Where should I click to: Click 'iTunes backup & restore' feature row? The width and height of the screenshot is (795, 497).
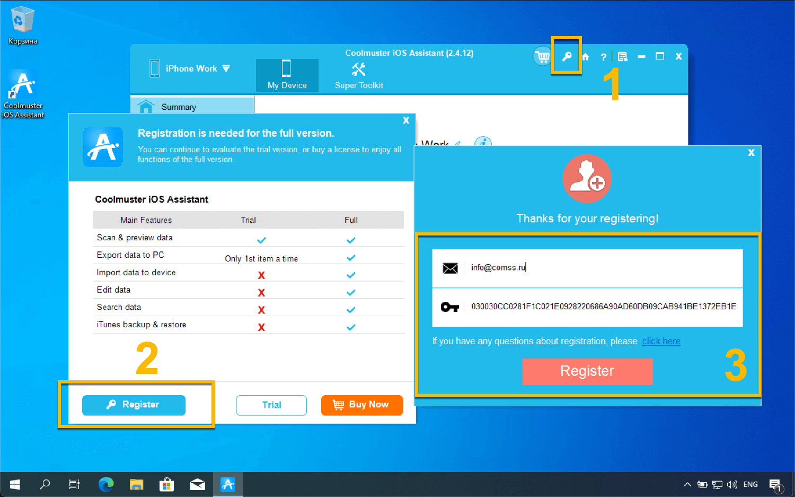pos(249,325)
